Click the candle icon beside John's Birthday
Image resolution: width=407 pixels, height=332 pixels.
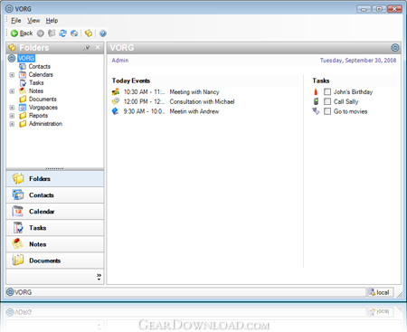pyautogui.click(x=316, y=91)
